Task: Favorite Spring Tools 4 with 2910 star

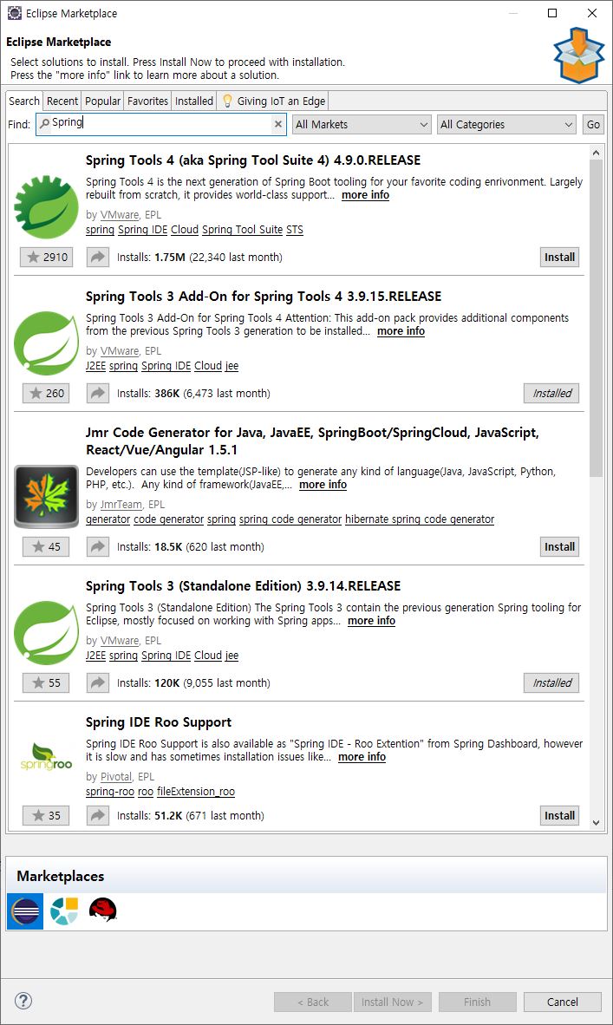Action: pyautogui.click(x=46, y=257)
